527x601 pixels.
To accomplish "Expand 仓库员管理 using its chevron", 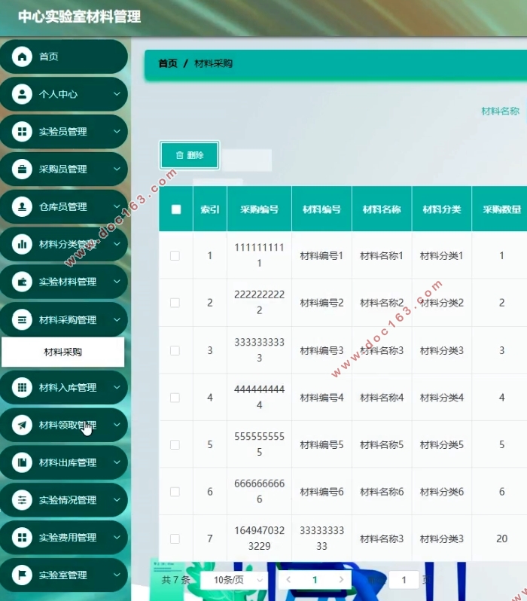I will (117, 206).
